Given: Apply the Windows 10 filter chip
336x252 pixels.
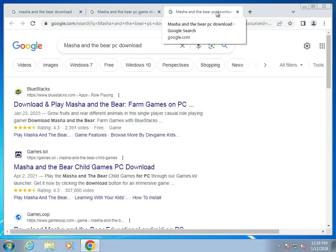Looking at the screenshot, I should (x=138, y=65).
